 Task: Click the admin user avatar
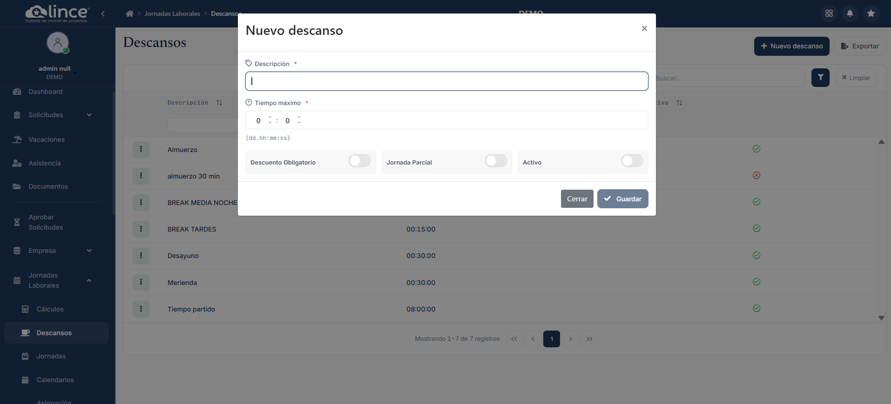pos(58,43)
